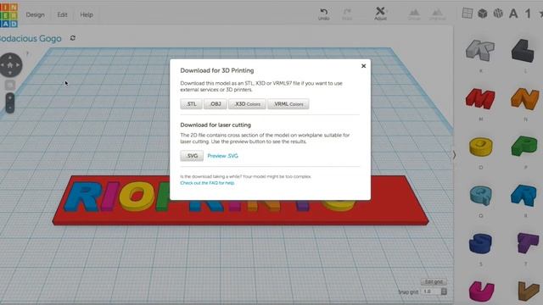Download model as .X3D Colors
The image size is (543, 305).
[247, 103]
